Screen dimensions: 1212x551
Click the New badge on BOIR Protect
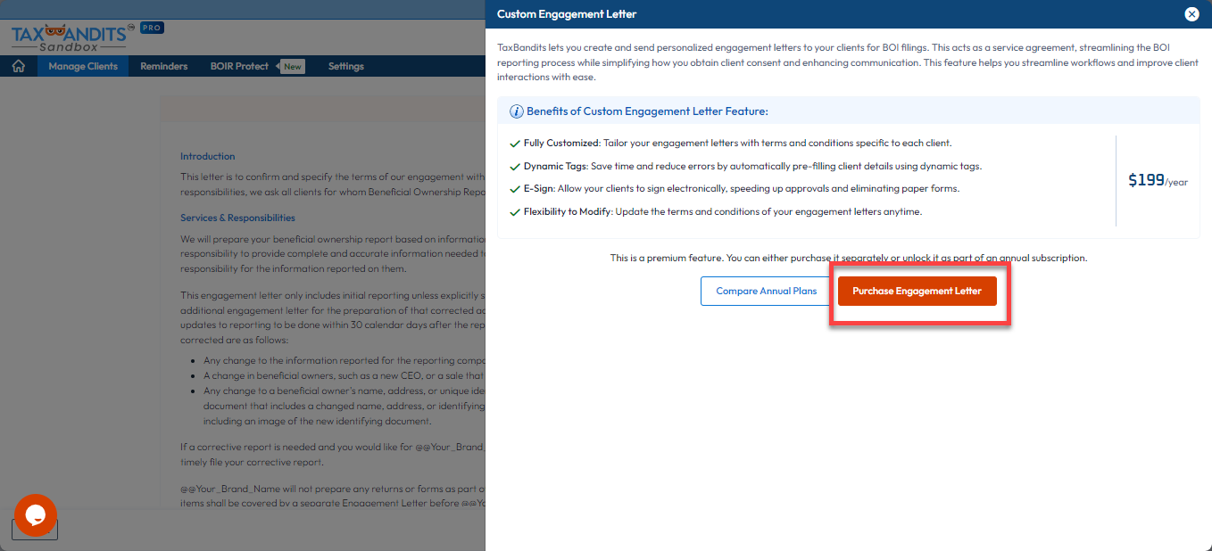[293, 66]
